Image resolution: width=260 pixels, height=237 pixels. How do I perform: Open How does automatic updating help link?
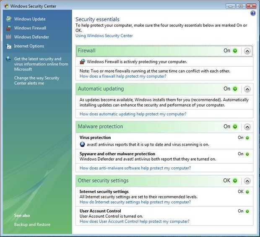133,114
